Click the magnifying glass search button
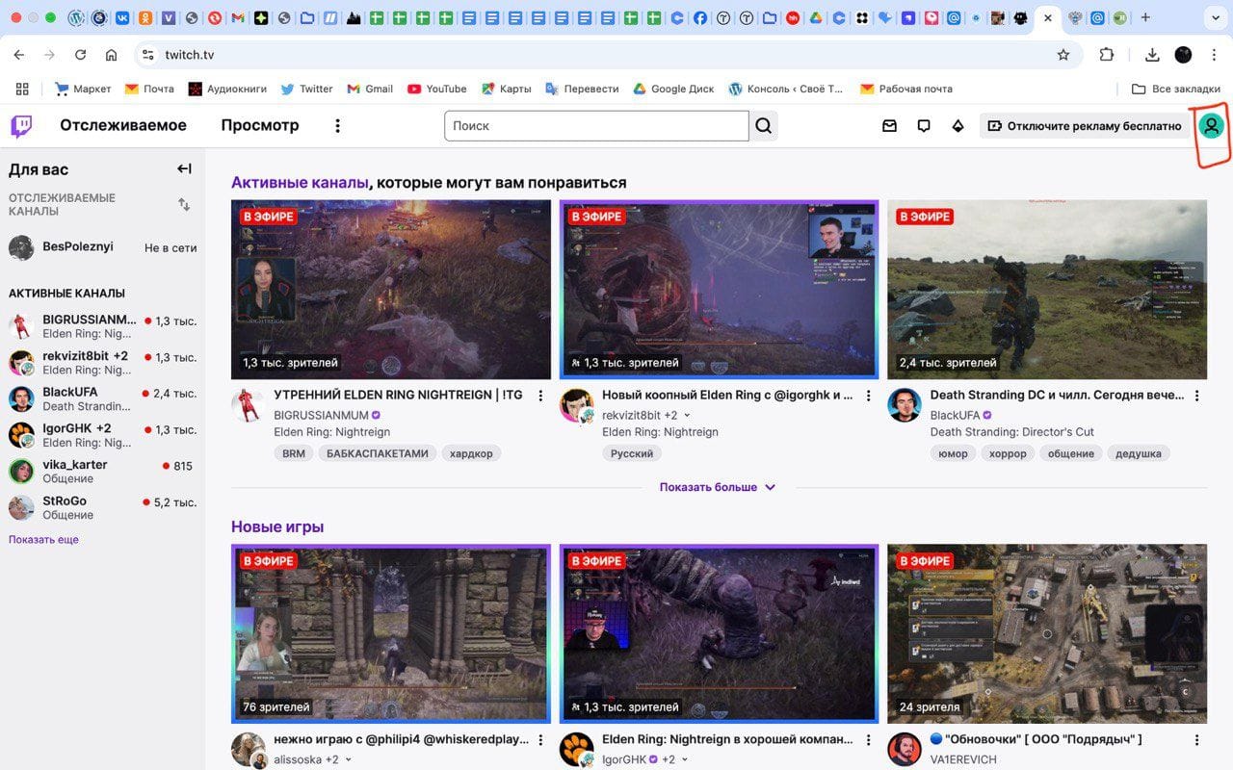This screenshot has width=1233, height=770. (x=764, y=126)
